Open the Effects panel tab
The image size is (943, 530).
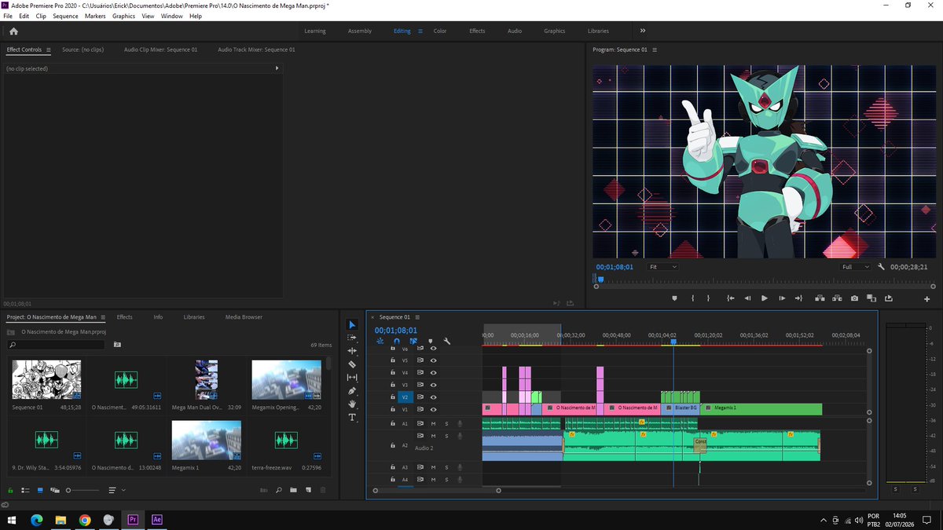[124, 317]
